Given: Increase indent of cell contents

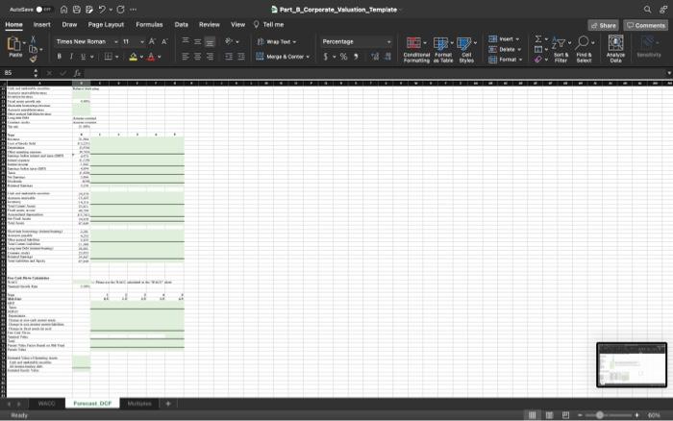Looking at the screenshot, I should coord(241,57).
